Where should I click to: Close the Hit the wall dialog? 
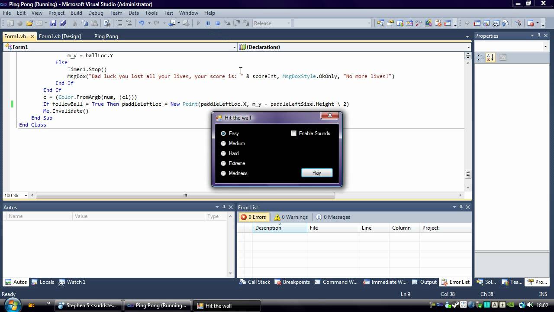pyautogui.click(x=330, y=115)
